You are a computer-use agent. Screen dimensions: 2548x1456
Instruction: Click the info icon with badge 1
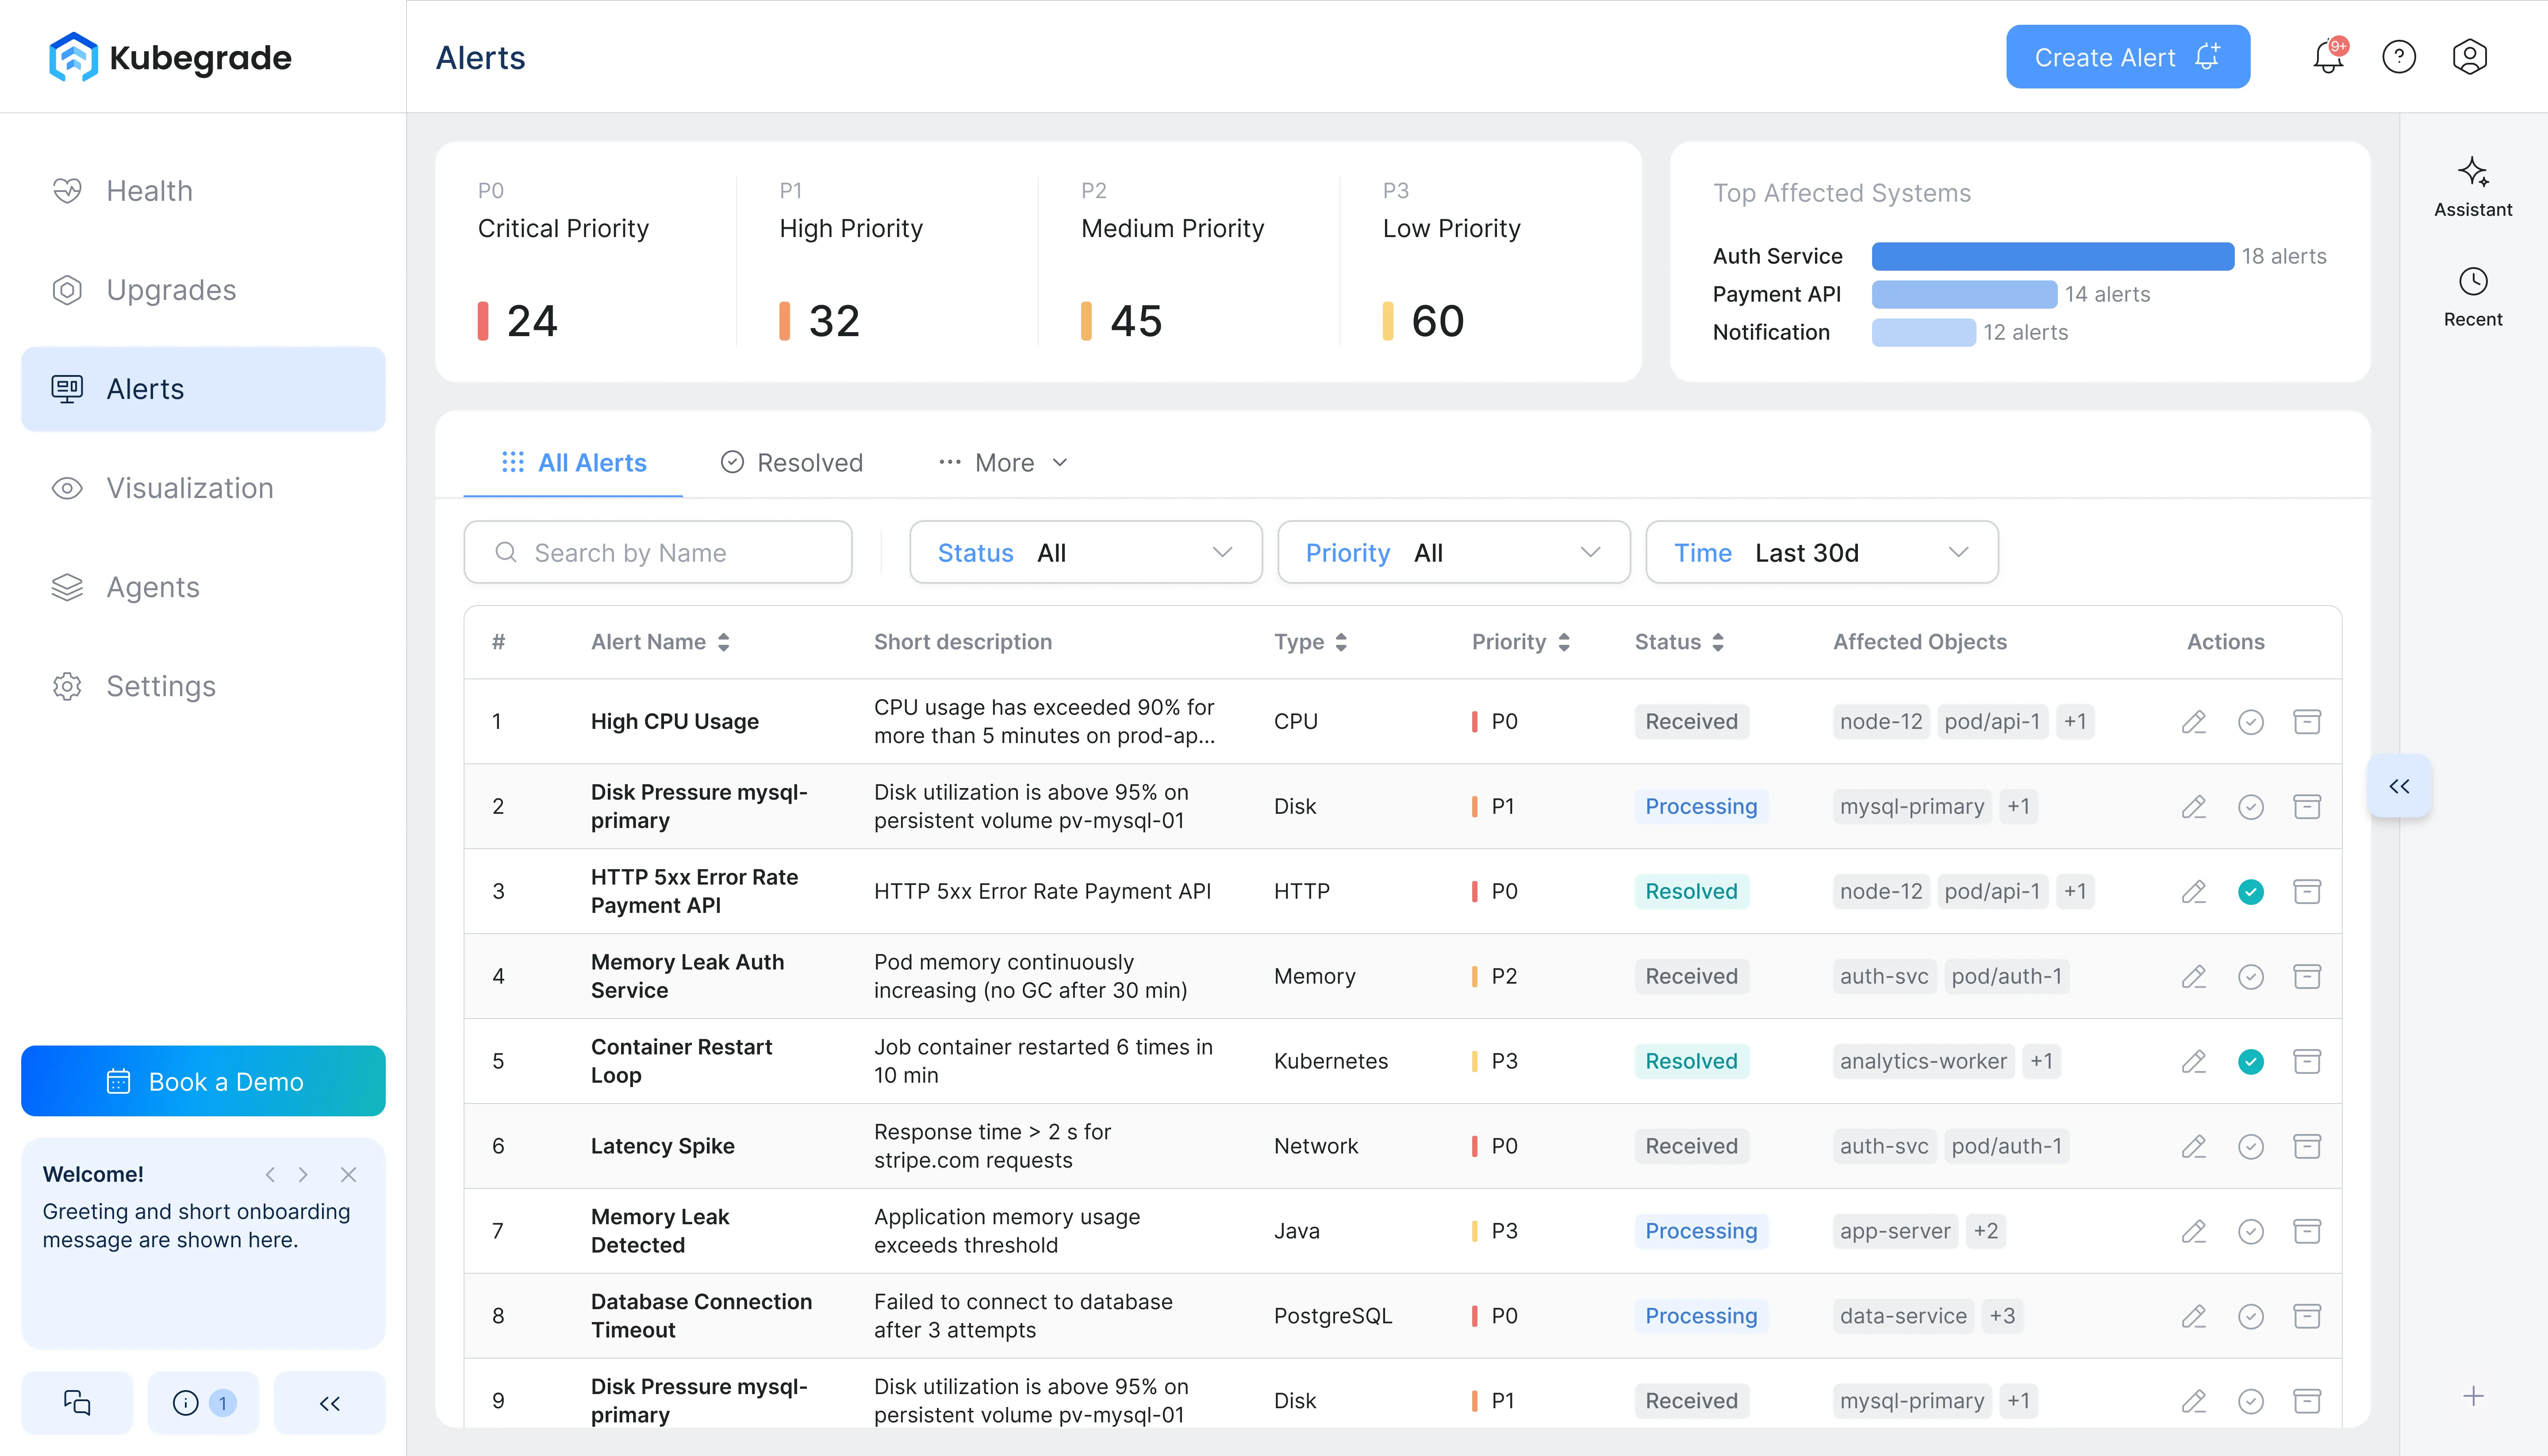tap(203, 1403)
